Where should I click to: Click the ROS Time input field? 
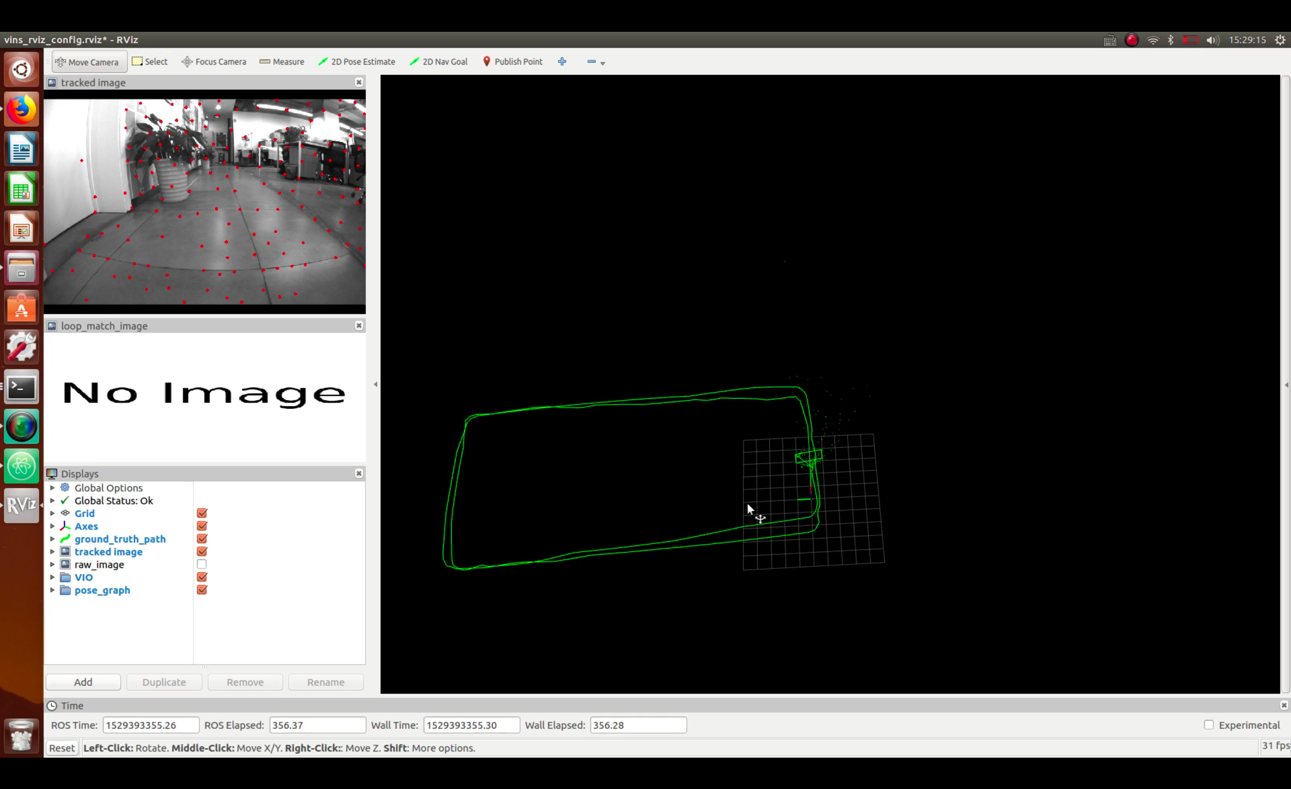click(x=150, y=724)
